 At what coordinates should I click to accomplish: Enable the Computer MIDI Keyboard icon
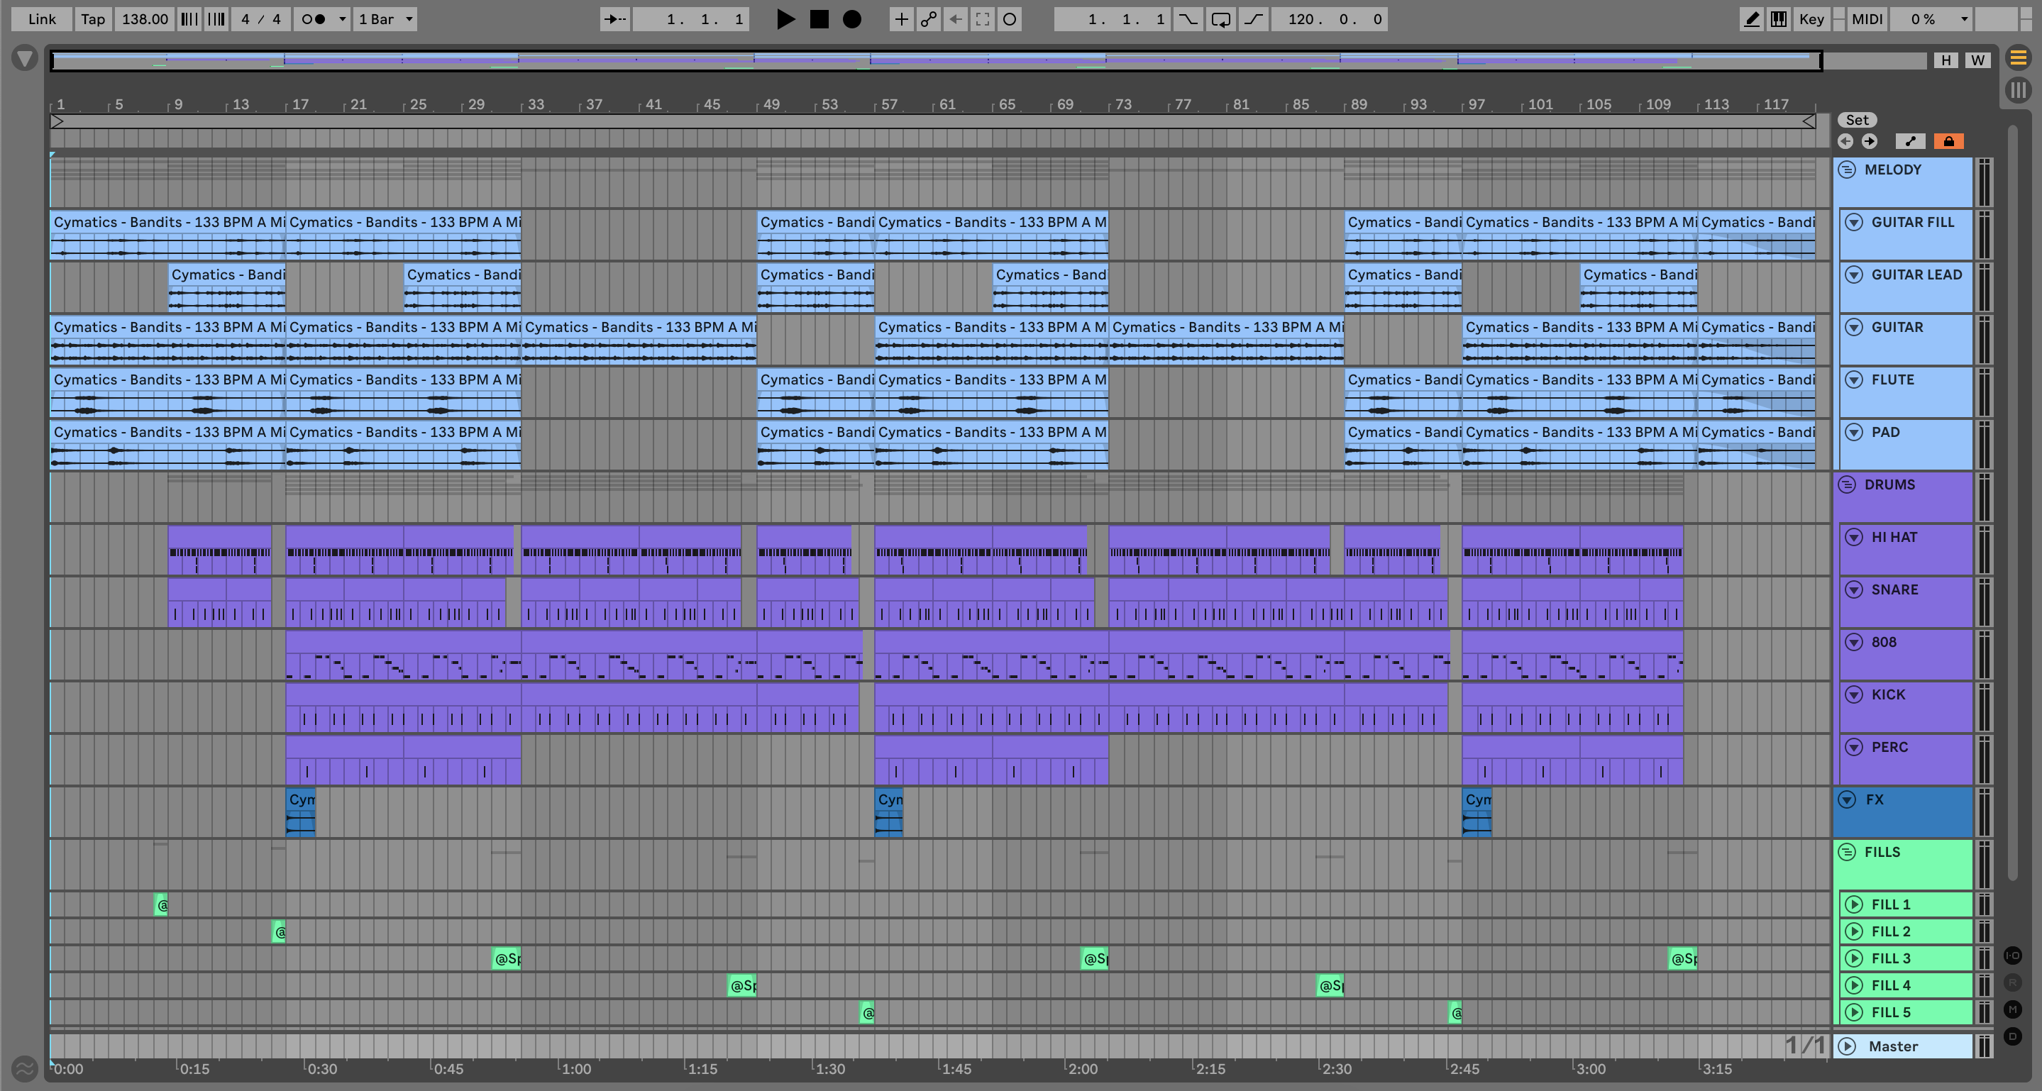1779,19
